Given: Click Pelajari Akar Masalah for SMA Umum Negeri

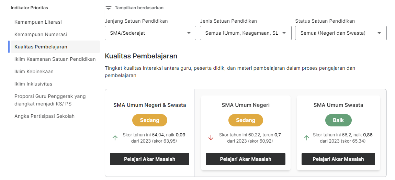Looking at the screenshot, I should (246, 159).
